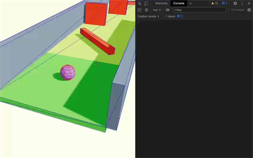Toggle the device toolbar icon

point(146,3)
